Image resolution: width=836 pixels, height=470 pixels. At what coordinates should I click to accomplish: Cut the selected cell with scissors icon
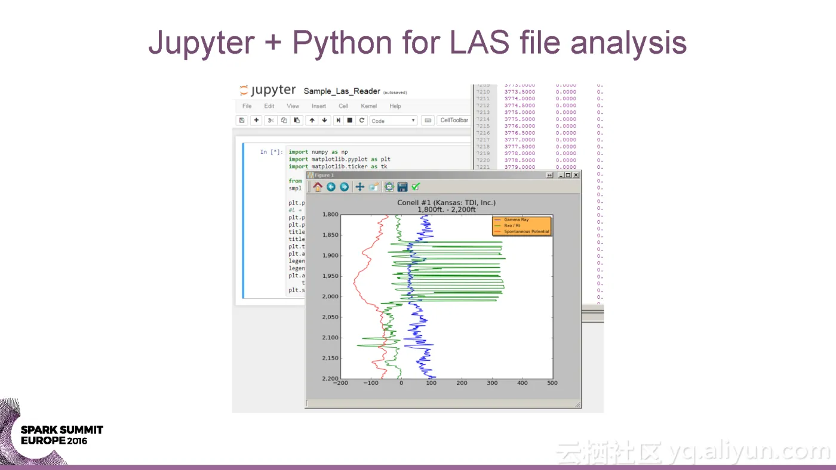(x=271, y=120)
